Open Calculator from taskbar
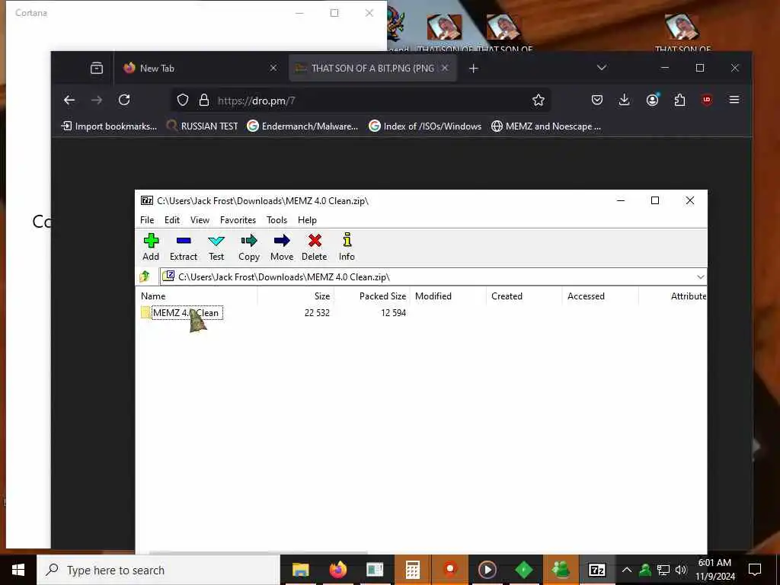The image size is (780, 585). [412, 570]
